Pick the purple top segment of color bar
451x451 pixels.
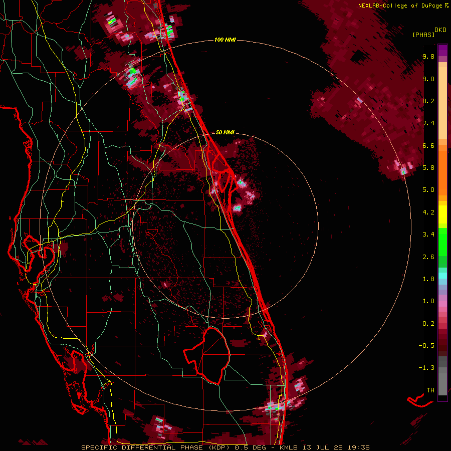(442, 50)
